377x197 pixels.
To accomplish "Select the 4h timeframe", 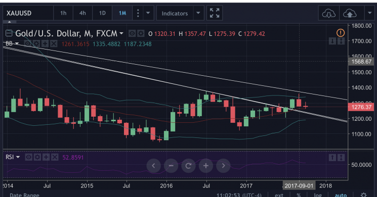I will [x=82, y=13].
